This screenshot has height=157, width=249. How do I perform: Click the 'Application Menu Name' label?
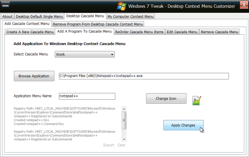tap(32, 96)
